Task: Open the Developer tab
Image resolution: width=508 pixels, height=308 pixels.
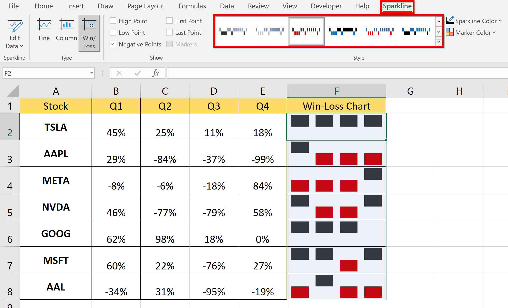Action: (x=326, y=6)
